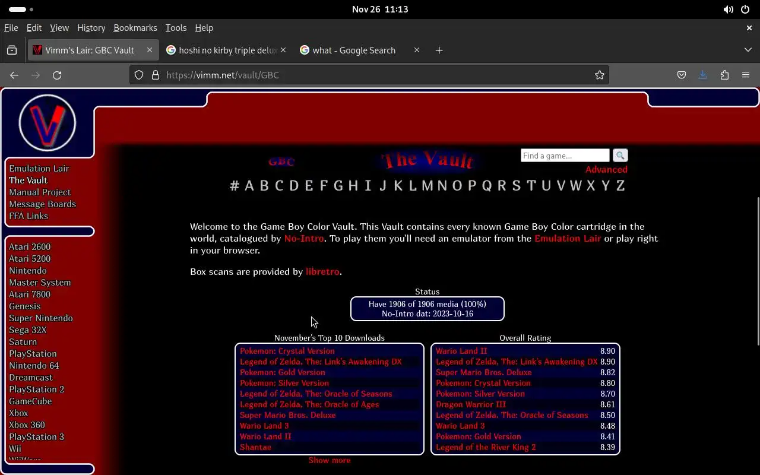
Task: Close the Vimm's Lair tab
Action: tap(150, 50)
